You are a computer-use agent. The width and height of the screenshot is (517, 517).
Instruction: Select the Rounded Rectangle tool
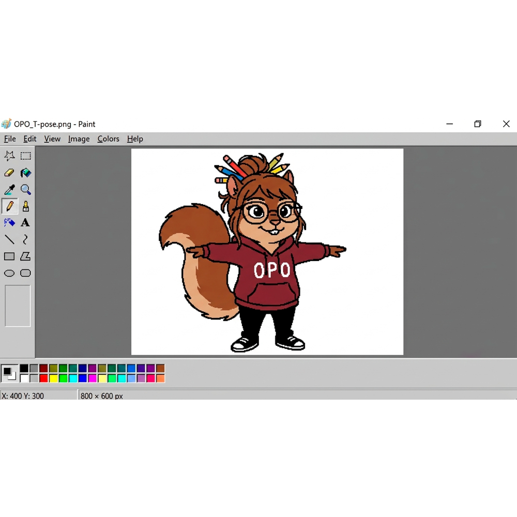[25, 273]
